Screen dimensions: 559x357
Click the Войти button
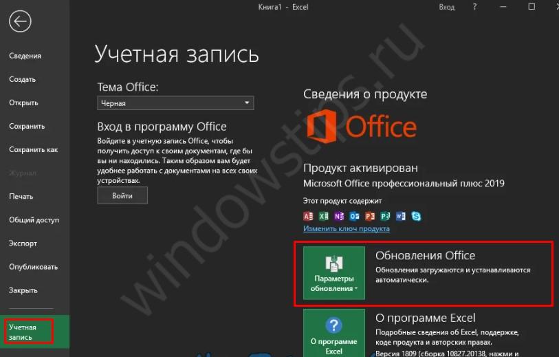point(122,196)
